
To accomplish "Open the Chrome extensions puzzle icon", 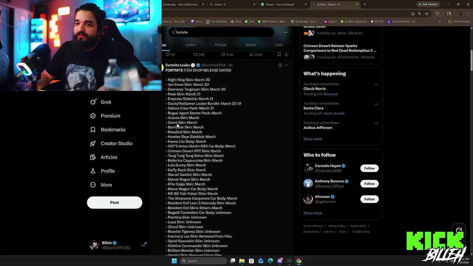I will click(x=438, y=14).
